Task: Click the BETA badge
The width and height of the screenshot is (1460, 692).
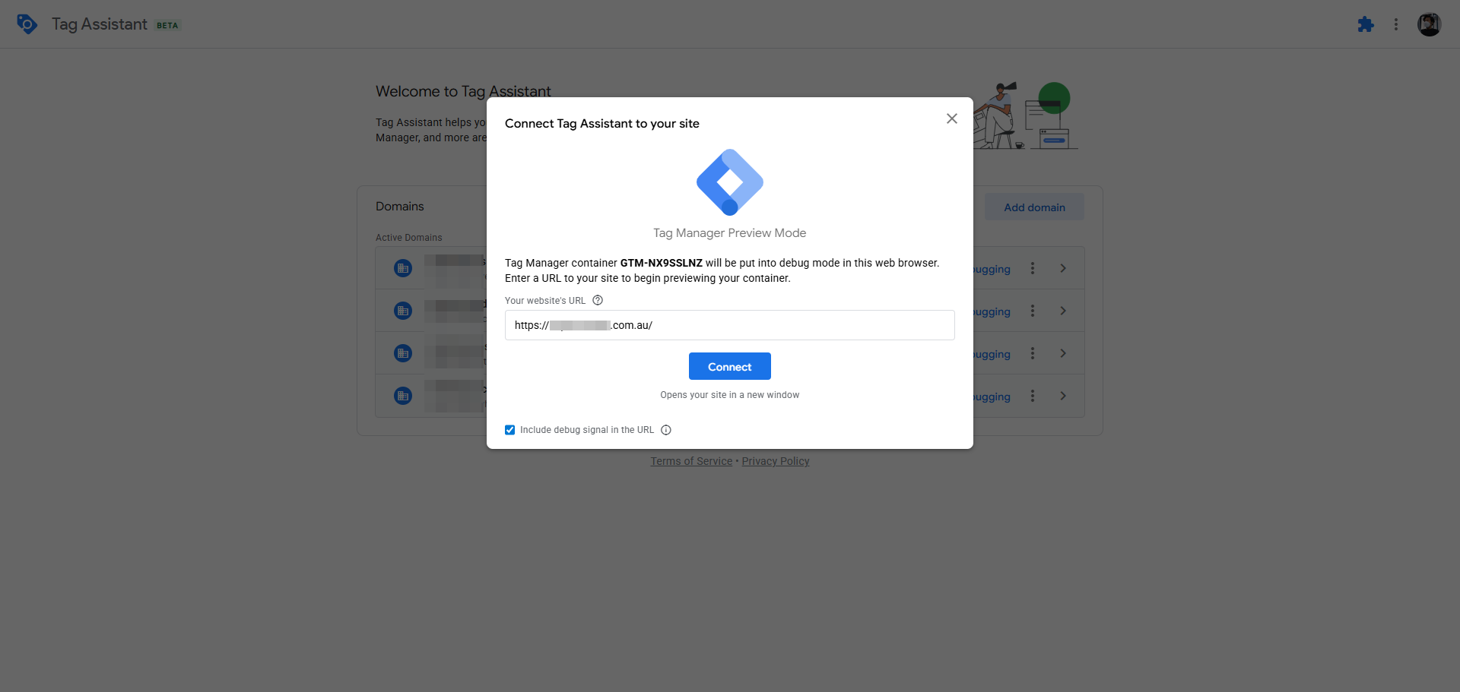Action: 167,25
